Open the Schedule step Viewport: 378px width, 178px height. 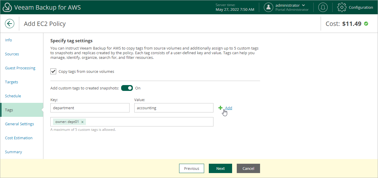click(13, 96)
